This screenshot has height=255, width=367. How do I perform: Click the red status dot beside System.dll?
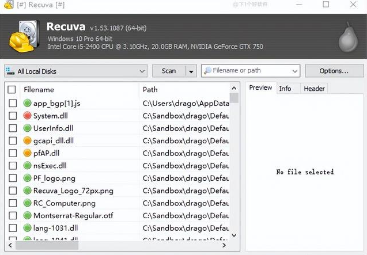point(27,116)
